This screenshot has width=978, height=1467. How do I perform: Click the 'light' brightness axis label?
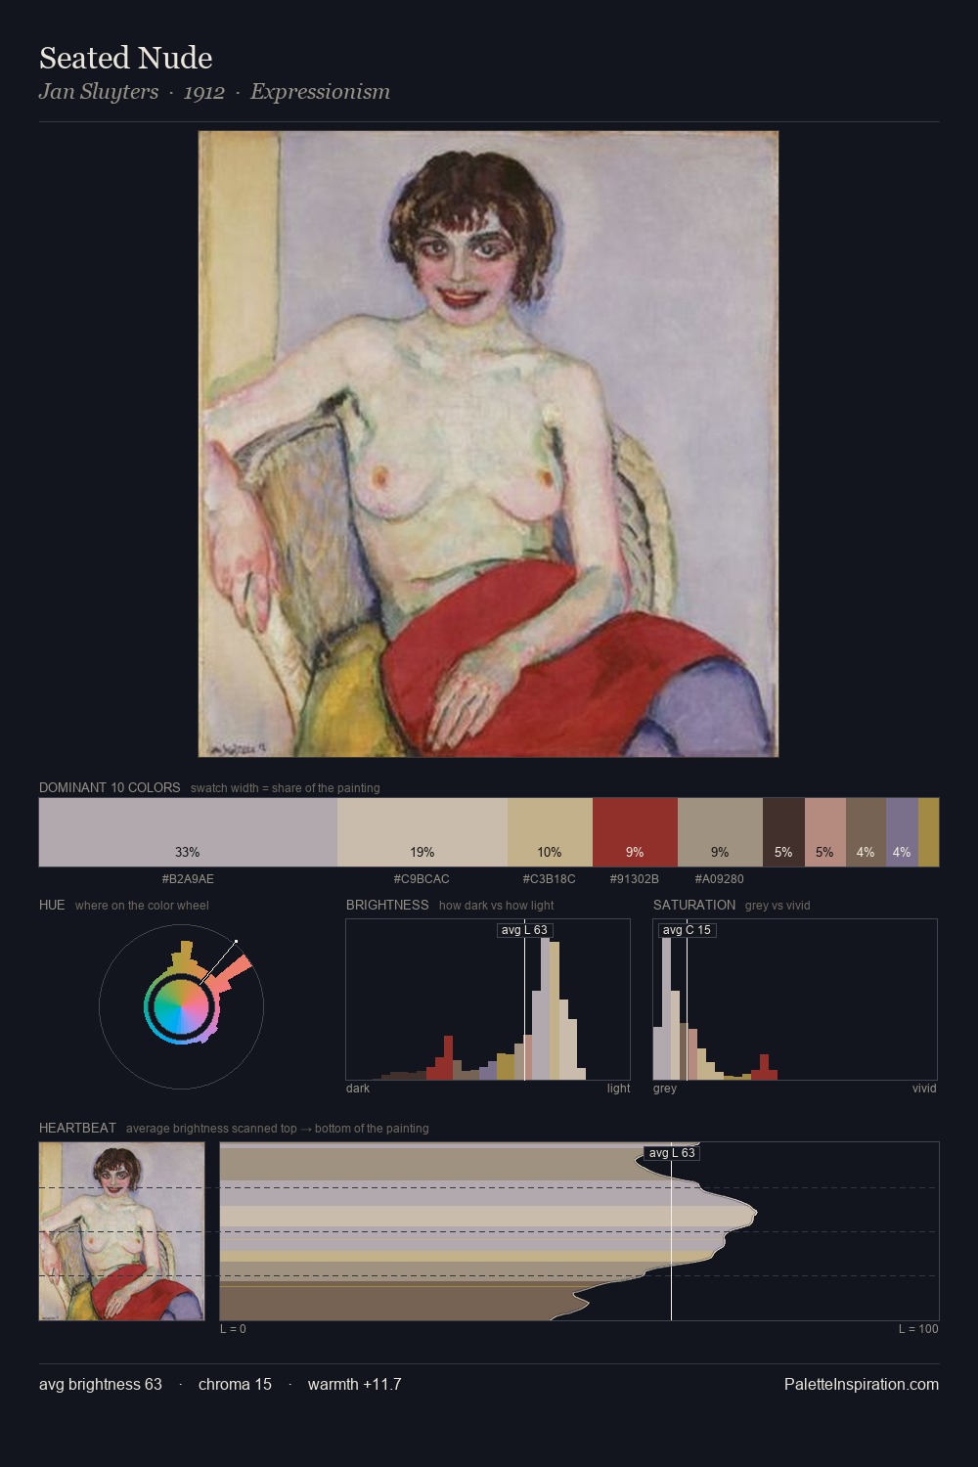pyautogui.click(x=618, y=1089)
